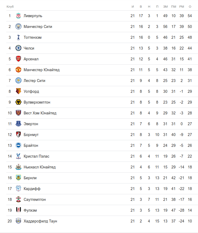
Task: Open the Ньюкасл Юнайтед team link
Action: coord(39,167)
